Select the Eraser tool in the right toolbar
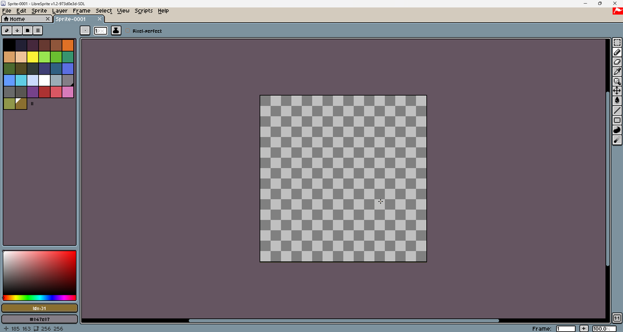Viewport: 623px width, 332px height. (617, 62)
